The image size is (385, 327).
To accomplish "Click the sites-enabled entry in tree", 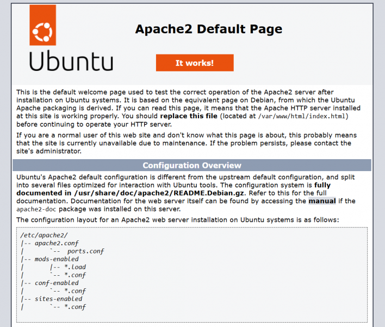I will point(58,299).
